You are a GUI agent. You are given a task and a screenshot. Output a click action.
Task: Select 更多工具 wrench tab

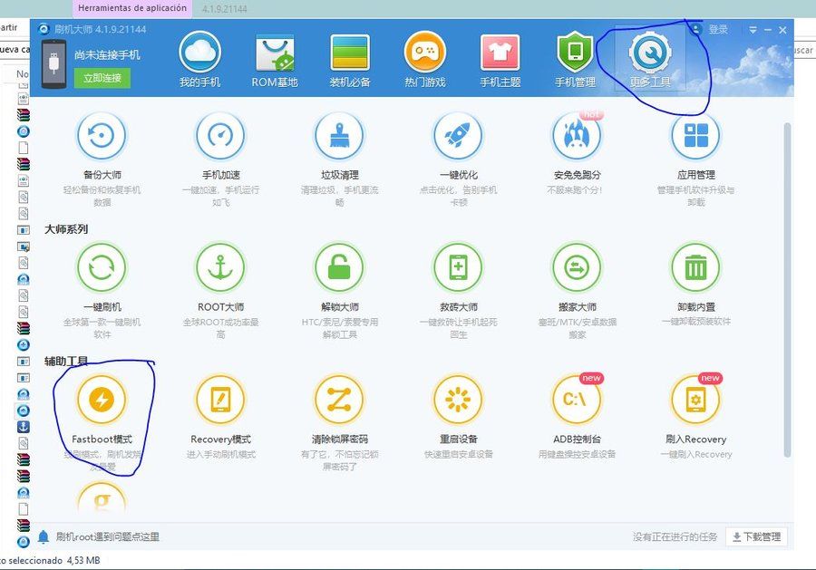[650, 58]
